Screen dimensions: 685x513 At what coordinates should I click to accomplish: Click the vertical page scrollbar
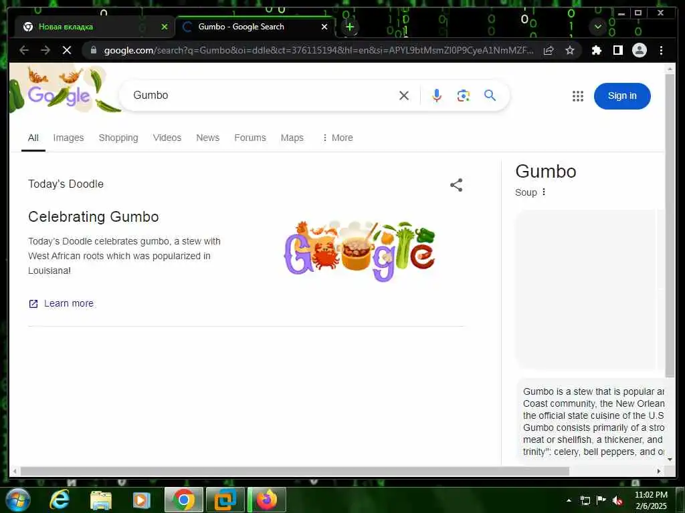(670, 226)
